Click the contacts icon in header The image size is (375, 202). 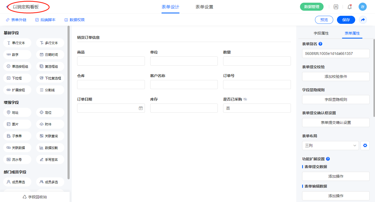coord(336,7)
